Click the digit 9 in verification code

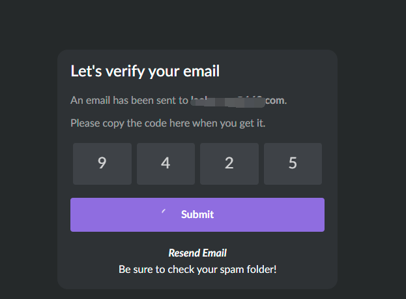click(102, 163)
